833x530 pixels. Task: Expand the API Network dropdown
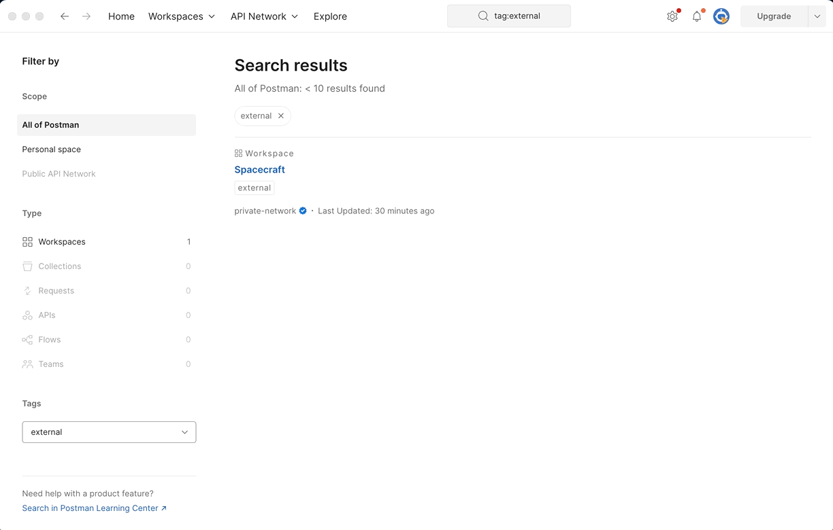coord(264,16)
